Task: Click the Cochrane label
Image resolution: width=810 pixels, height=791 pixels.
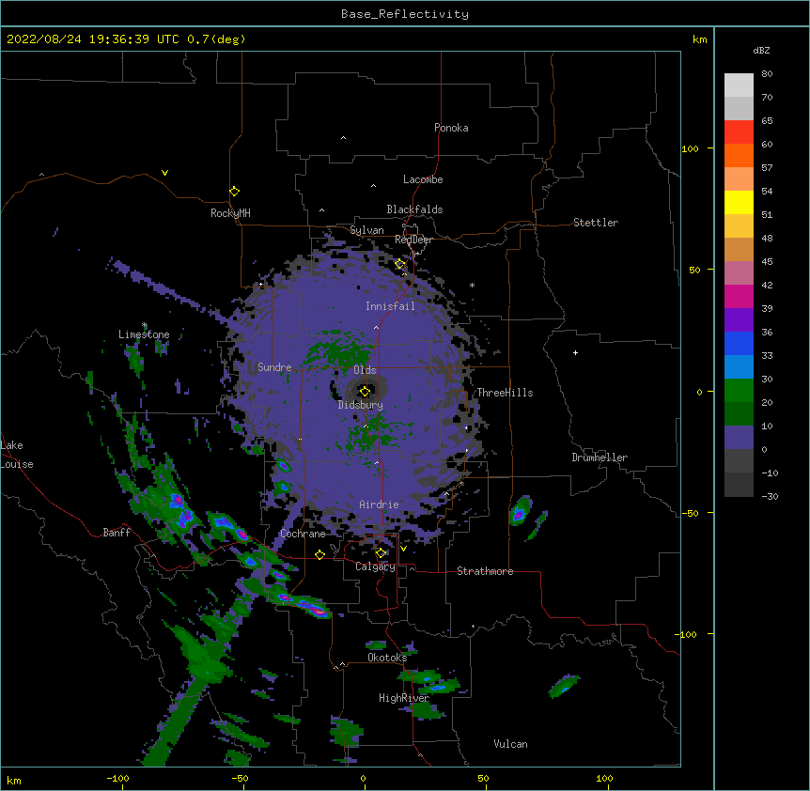Action: 303,534
